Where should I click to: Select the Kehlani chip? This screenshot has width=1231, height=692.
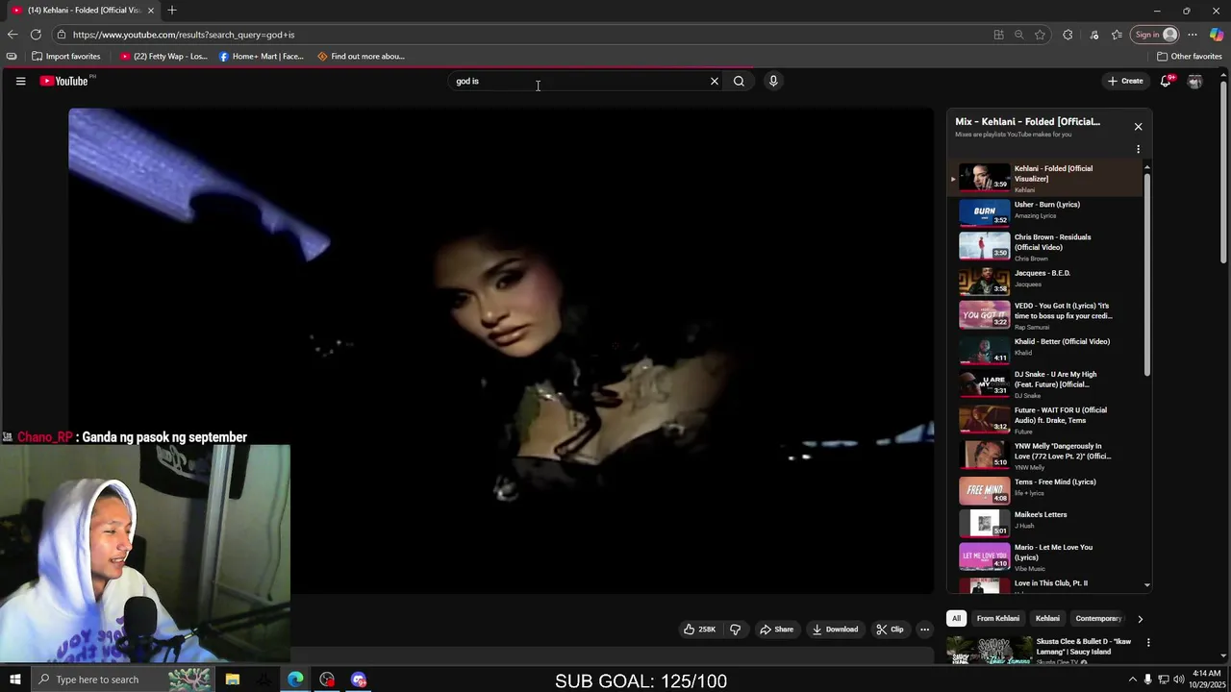point(1047,618)
